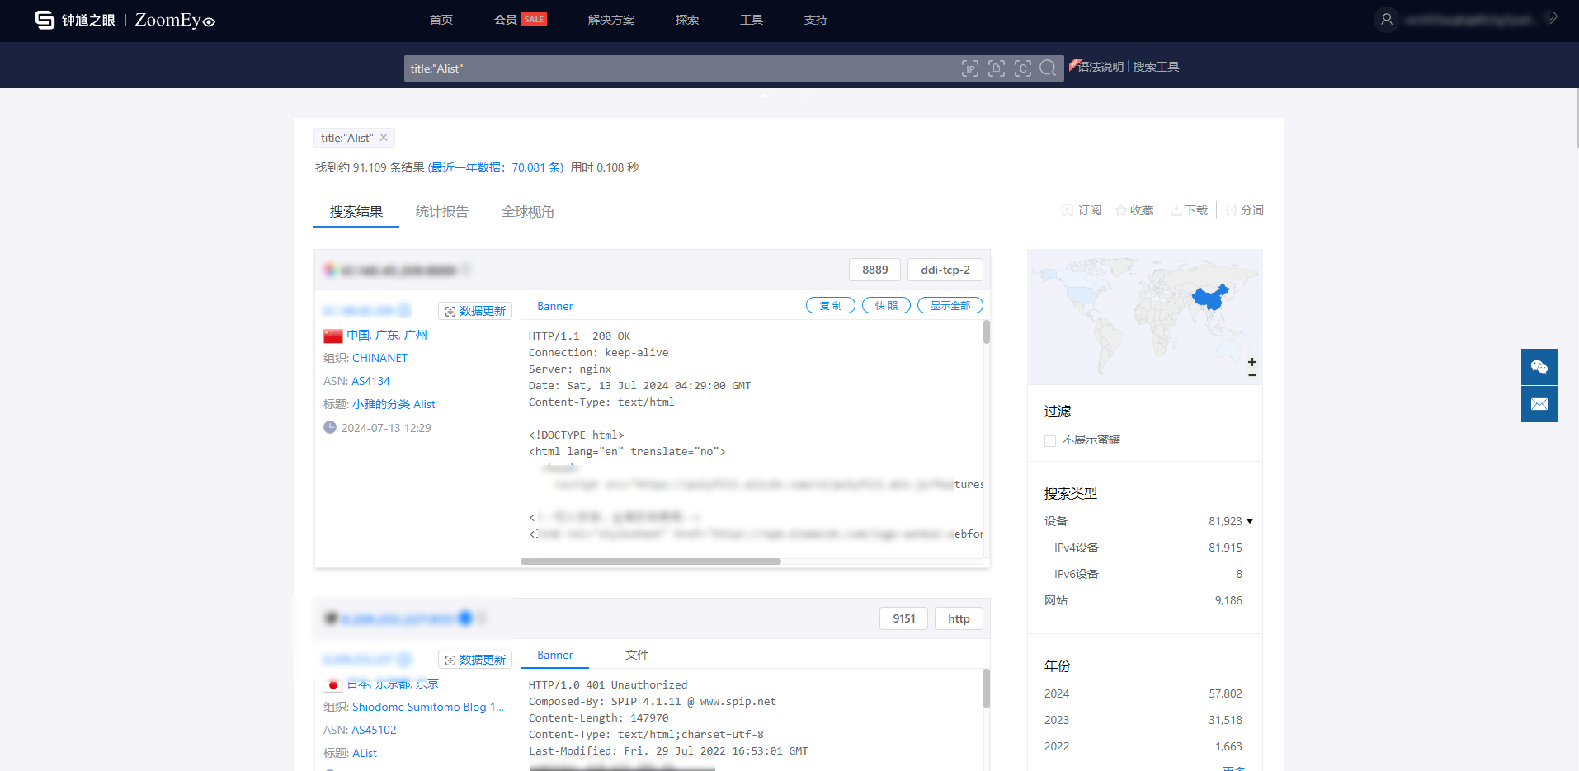Click the horizontal scrollbar under the first banner
Image resolution: width=1579 pixels, height=771 pixels.
click(x=651, y=562)
